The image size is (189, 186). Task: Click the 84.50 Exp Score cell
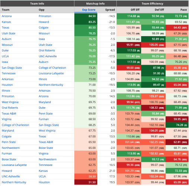(86, 16)
